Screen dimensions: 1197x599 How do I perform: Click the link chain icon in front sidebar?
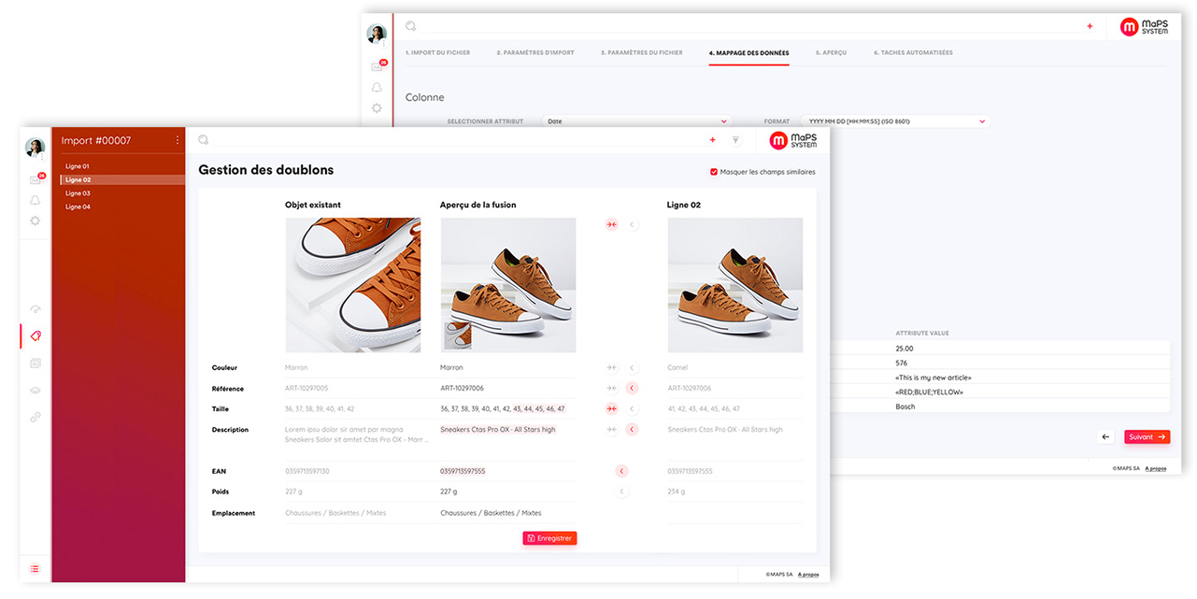pyautogui.click(x=36, y=417)
